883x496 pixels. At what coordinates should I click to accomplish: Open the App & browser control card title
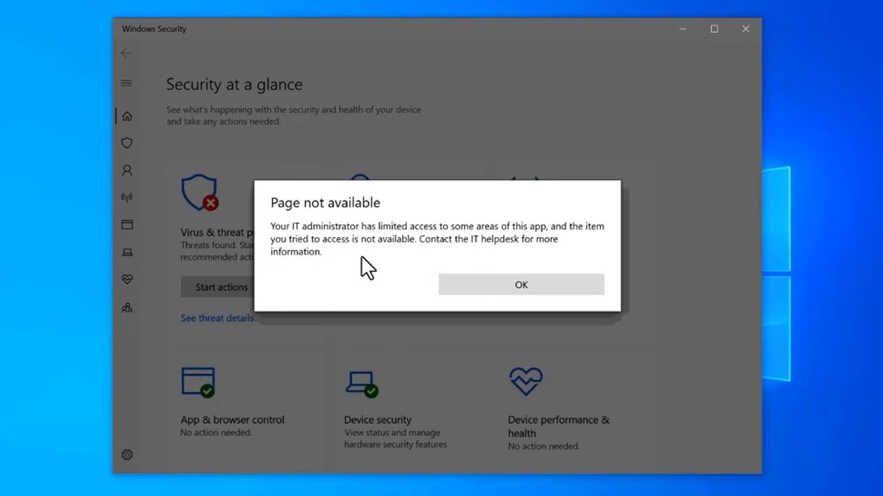tap(232, 420)
